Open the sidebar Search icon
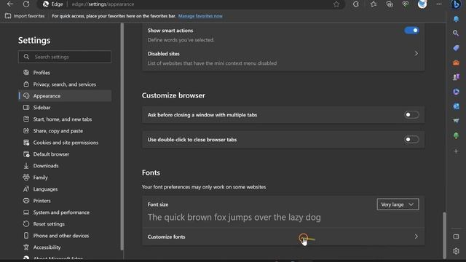466x262 pixels. 456,33
